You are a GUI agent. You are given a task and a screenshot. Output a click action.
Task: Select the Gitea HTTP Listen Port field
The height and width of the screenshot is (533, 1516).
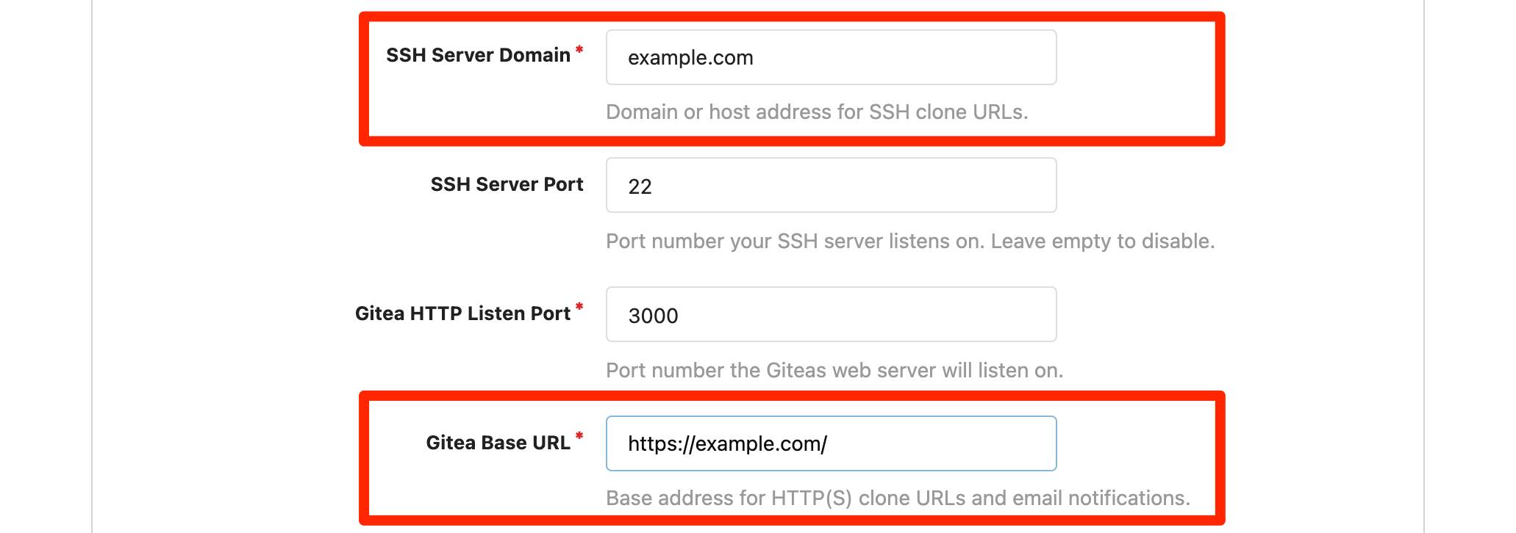point(831,315)
